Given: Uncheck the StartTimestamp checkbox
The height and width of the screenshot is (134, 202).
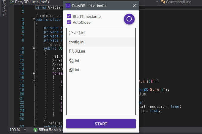Looking at the screenshot, I should (69, 16).
